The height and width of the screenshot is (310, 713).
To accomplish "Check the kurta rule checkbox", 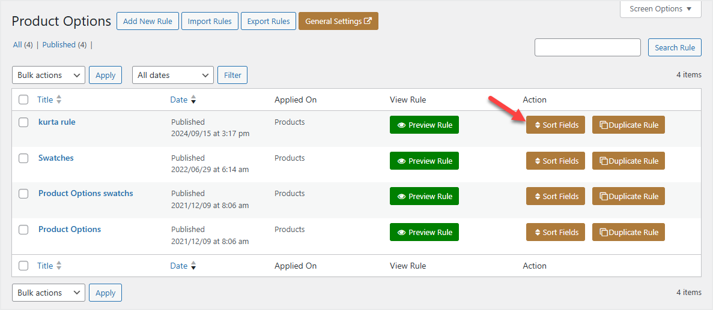I will click(x=23, y=122).
